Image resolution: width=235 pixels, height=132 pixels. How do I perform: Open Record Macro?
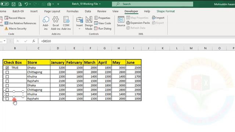(15, 18)
